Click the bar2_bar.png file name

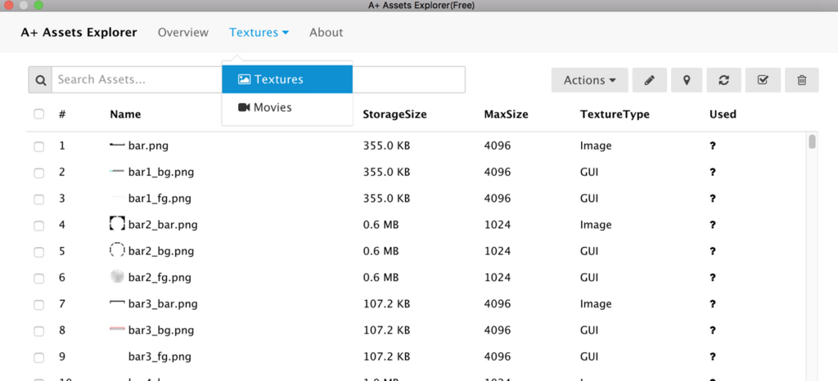pos(163,225)
